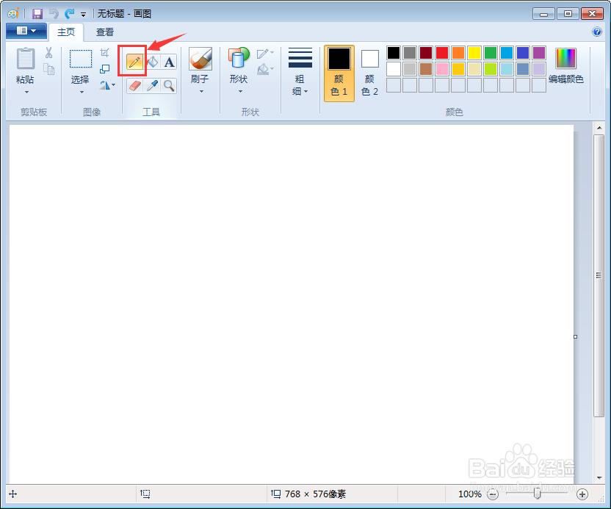Select the Eraser tool
Image resolution: width=611 pixels, height=509 pixels.
[x=134, y=86]
